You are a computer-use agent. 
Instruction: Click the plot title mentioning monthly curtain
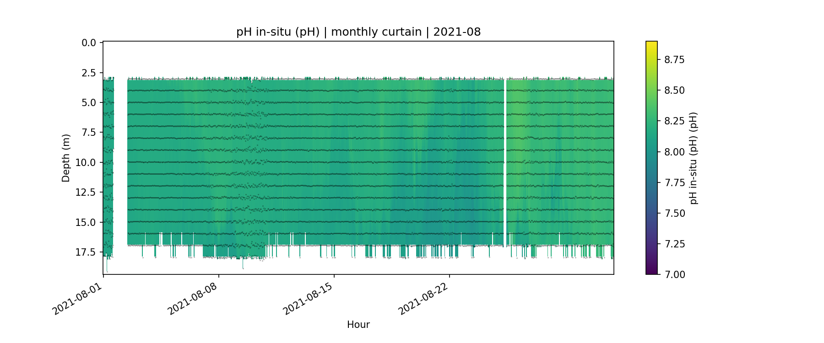pyautogui.click(x=358, y=32)
